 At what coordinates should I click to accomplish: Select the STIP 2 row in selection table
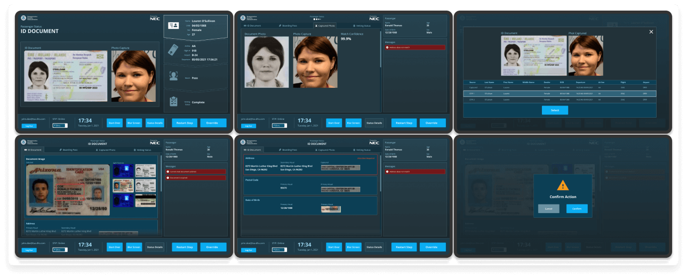click(560, 100)
